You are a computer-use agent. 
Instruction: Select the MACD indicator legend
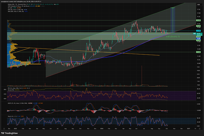coord(17,103)
